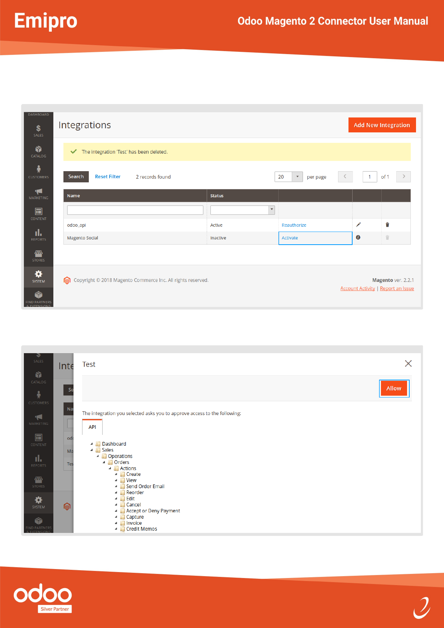Screen dimensions: 444x628
Task: Click the current page number field
Action: tap(370, 177)
